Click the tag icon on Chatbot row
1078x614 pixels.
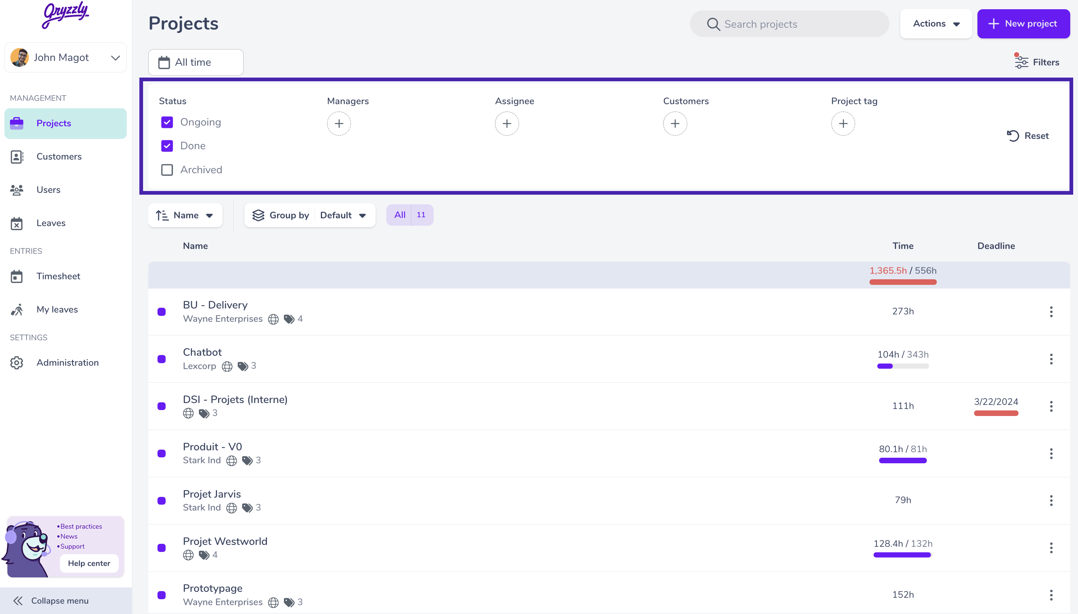pyautogui.click(x=243, y=366)
